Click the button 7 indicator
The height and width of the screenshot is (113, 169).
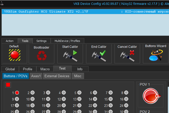tap(111, 93)
